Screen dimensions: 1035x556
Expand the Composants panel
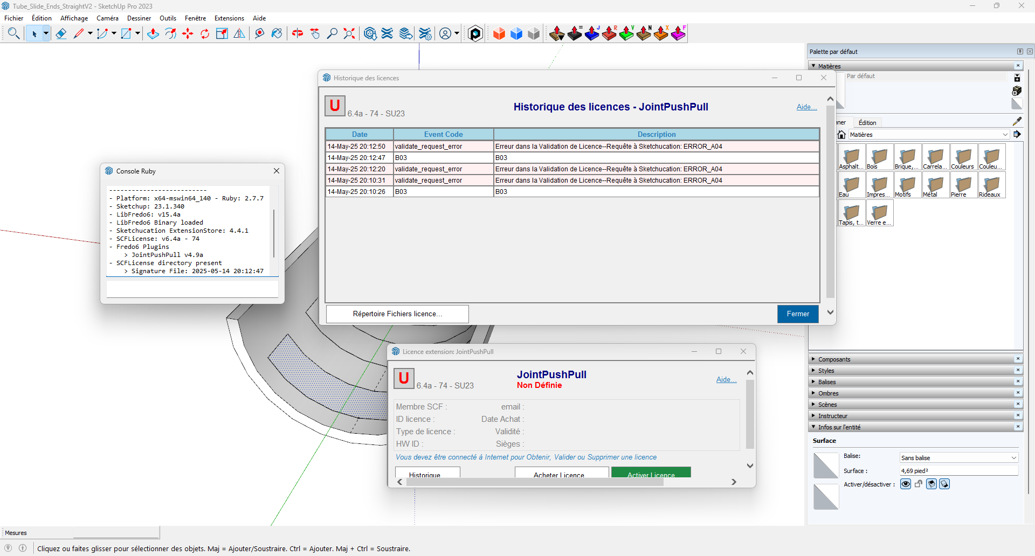(x=834, y=359)
